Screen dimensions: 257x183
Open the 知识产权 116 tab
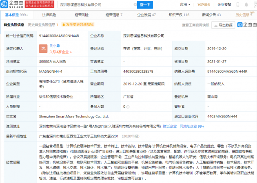coord(179,15)
